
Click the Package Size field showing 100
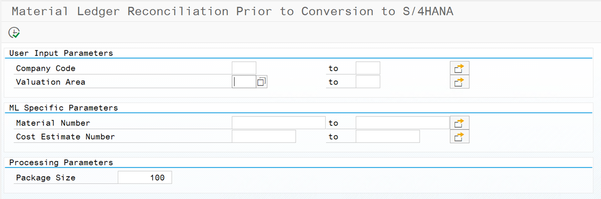[x=145, y=178]
